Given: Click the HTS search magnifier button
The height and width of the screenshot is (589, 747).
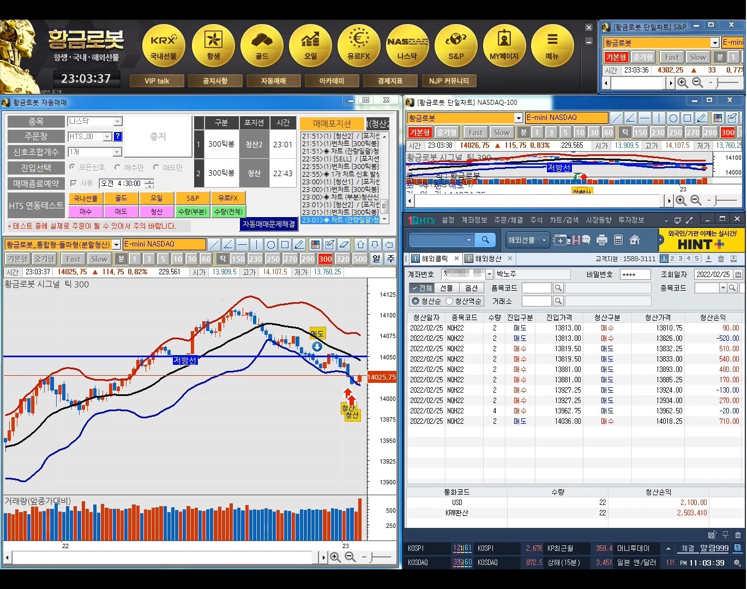Looking at the screenshot, I should click(485, 240).
